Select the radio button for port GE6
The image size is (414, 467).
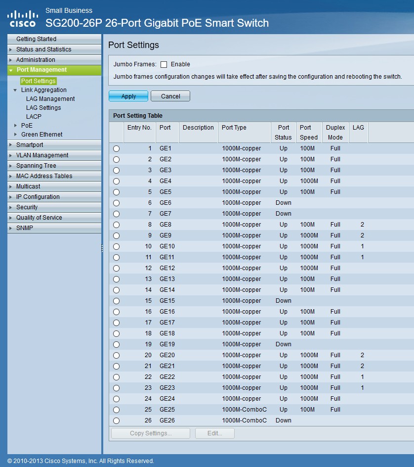click(x=116, y=203)
